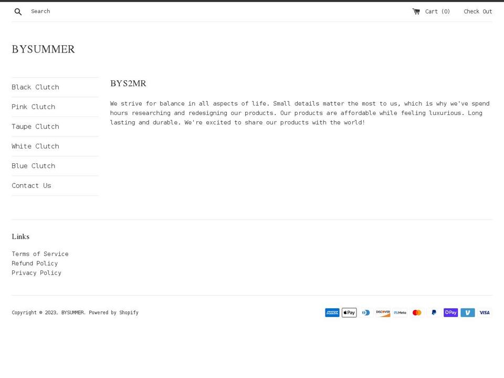Click the Meta Pay payment icon
Screen dimensions: 504x378
(x=400, y=312)
